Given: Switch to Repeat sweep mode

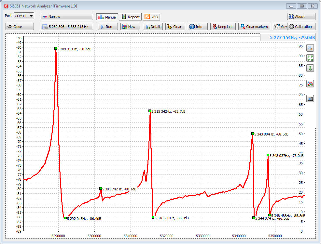Looking at the screenshot, I should 131,17.
